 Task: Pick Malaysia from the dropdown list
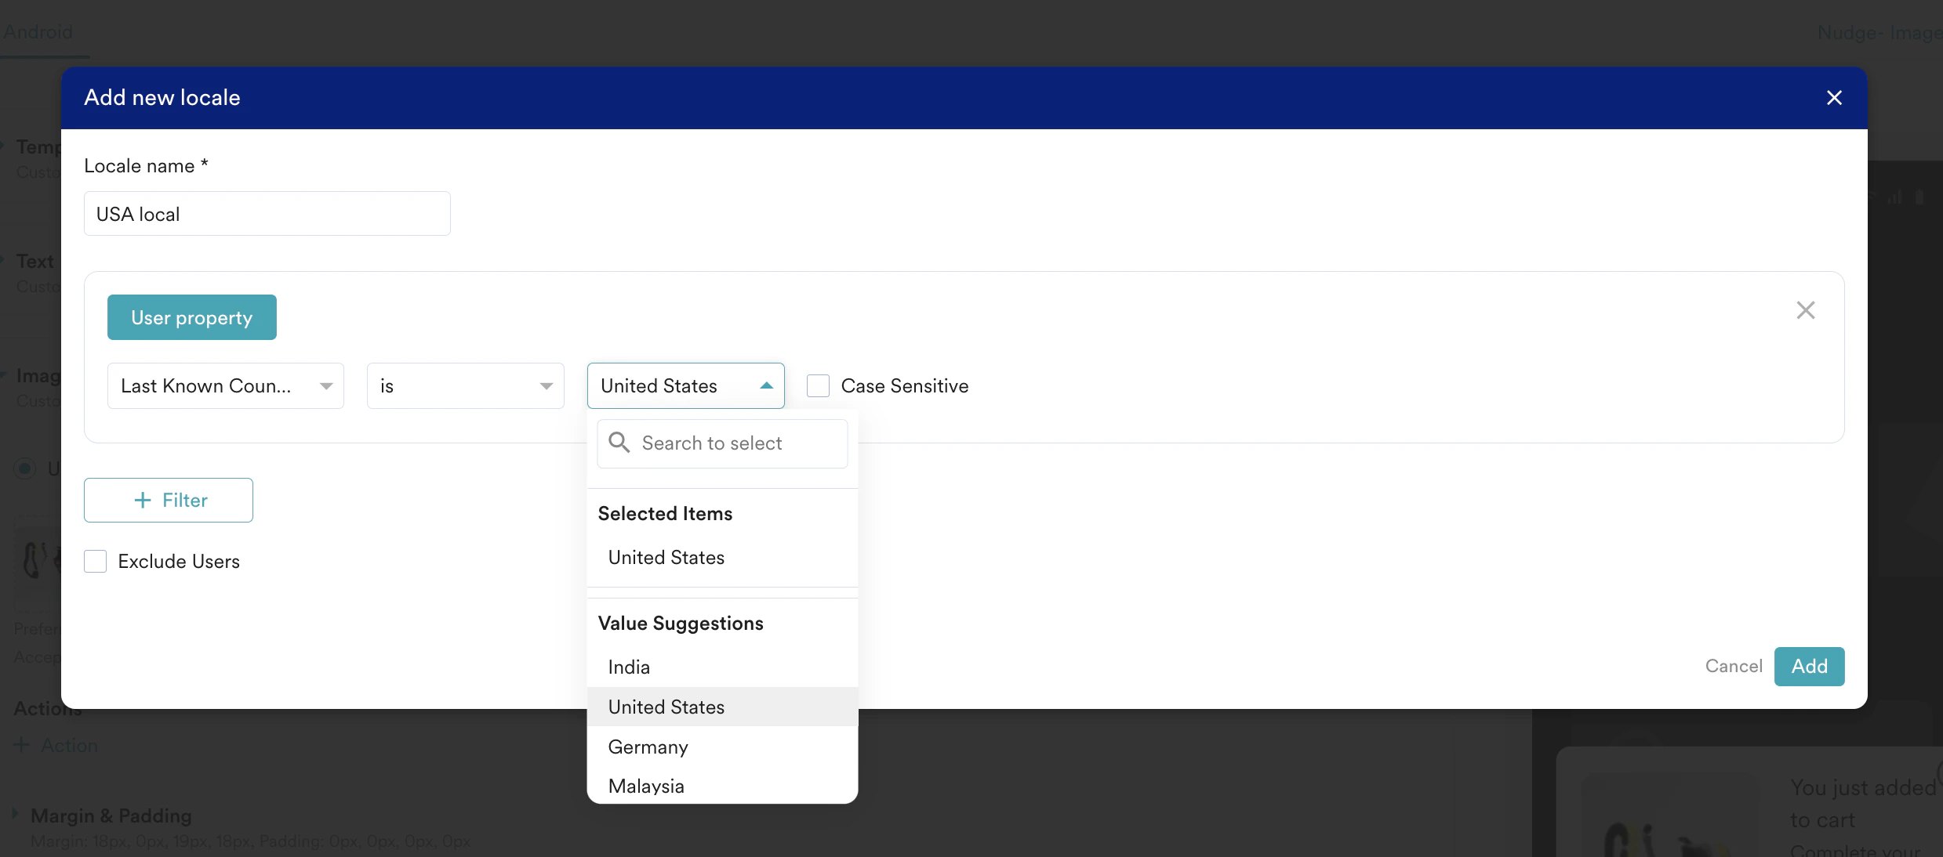coord(646,786)
